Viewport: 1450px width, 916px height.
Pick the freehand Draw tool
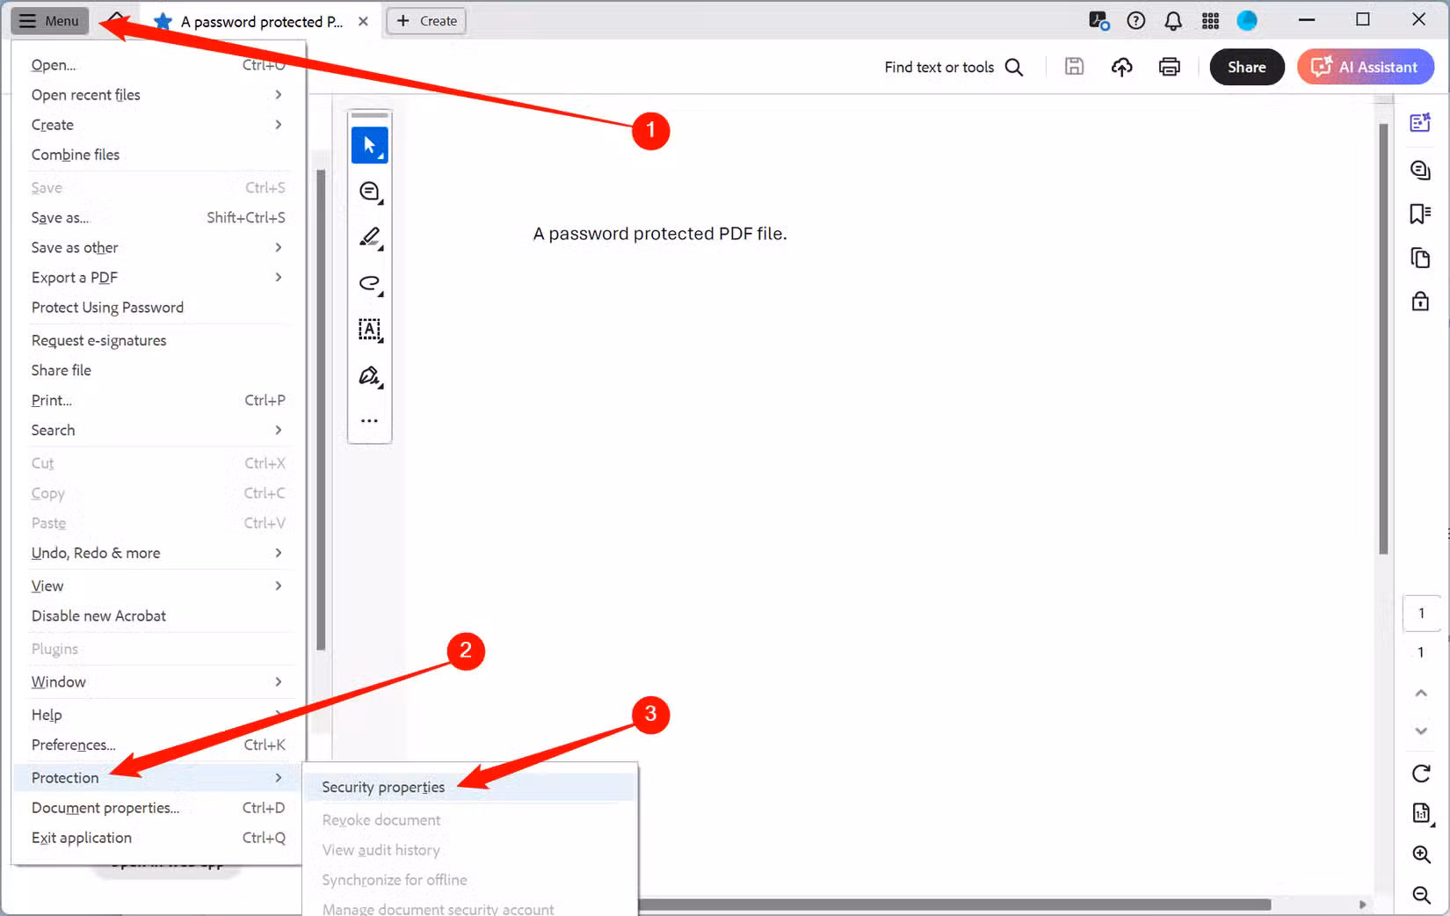370,284
